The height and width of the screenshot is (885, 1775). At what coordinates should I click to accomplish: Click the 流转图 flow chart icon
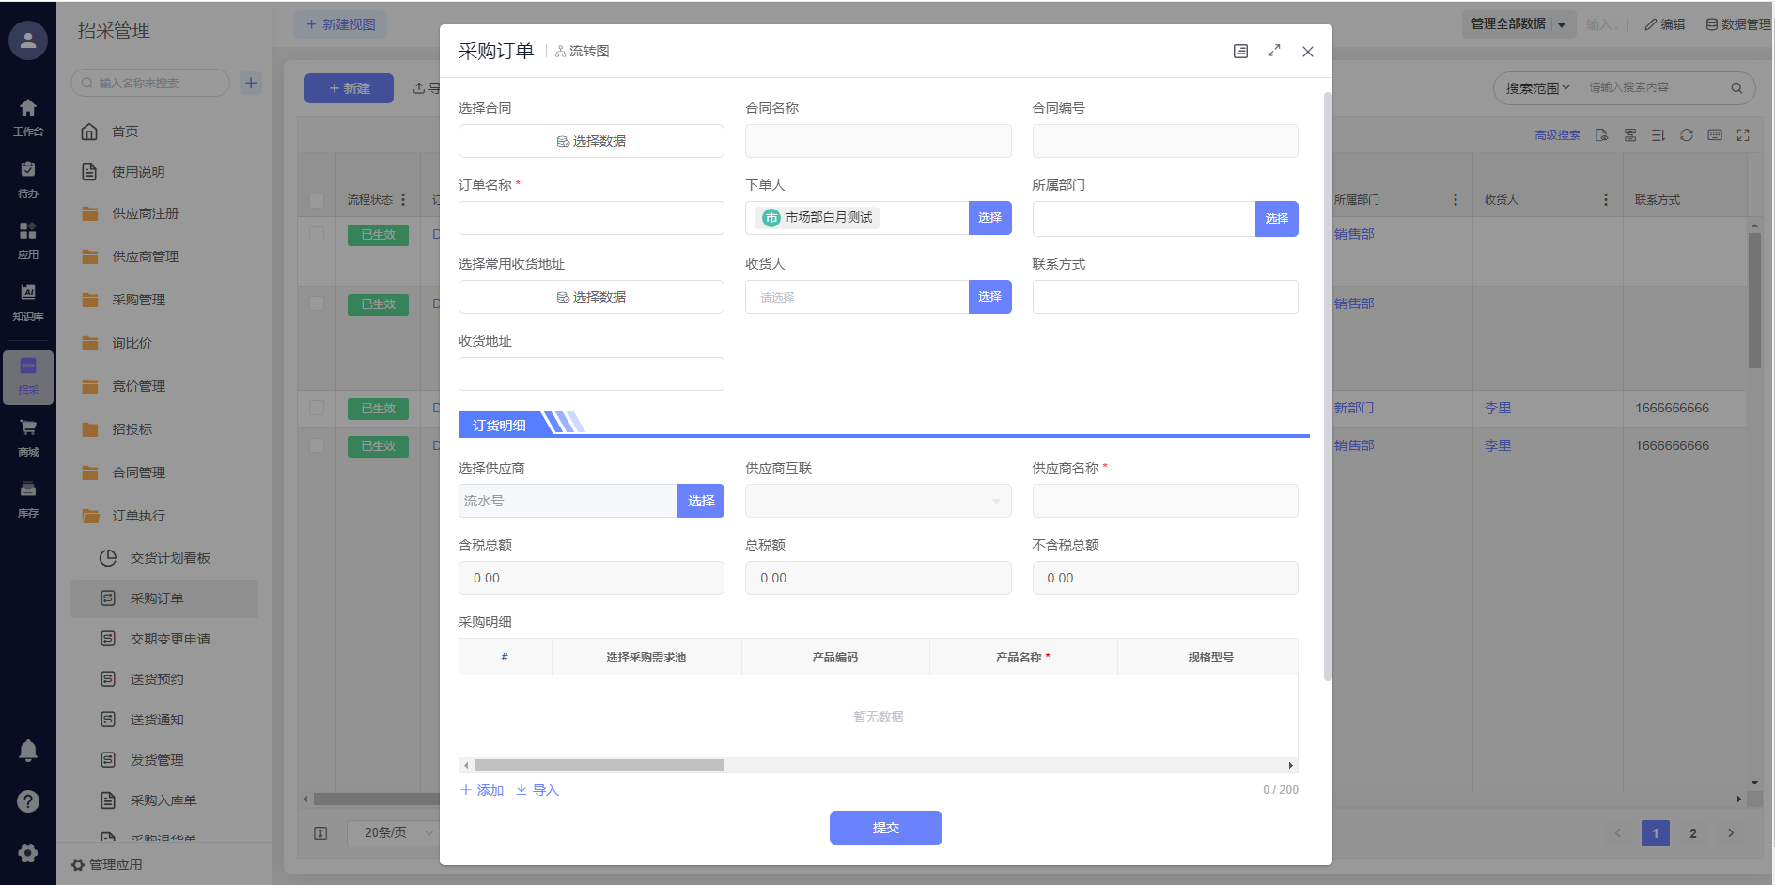click(561, 52)
